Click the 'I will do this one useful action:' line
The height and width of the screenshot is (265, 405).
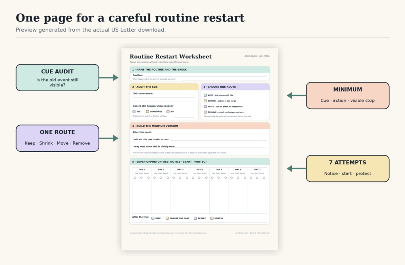click(x=218, y=140)
